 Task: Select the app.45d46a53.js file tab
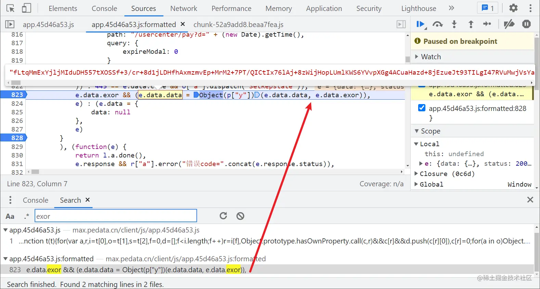tap(49, 24)
